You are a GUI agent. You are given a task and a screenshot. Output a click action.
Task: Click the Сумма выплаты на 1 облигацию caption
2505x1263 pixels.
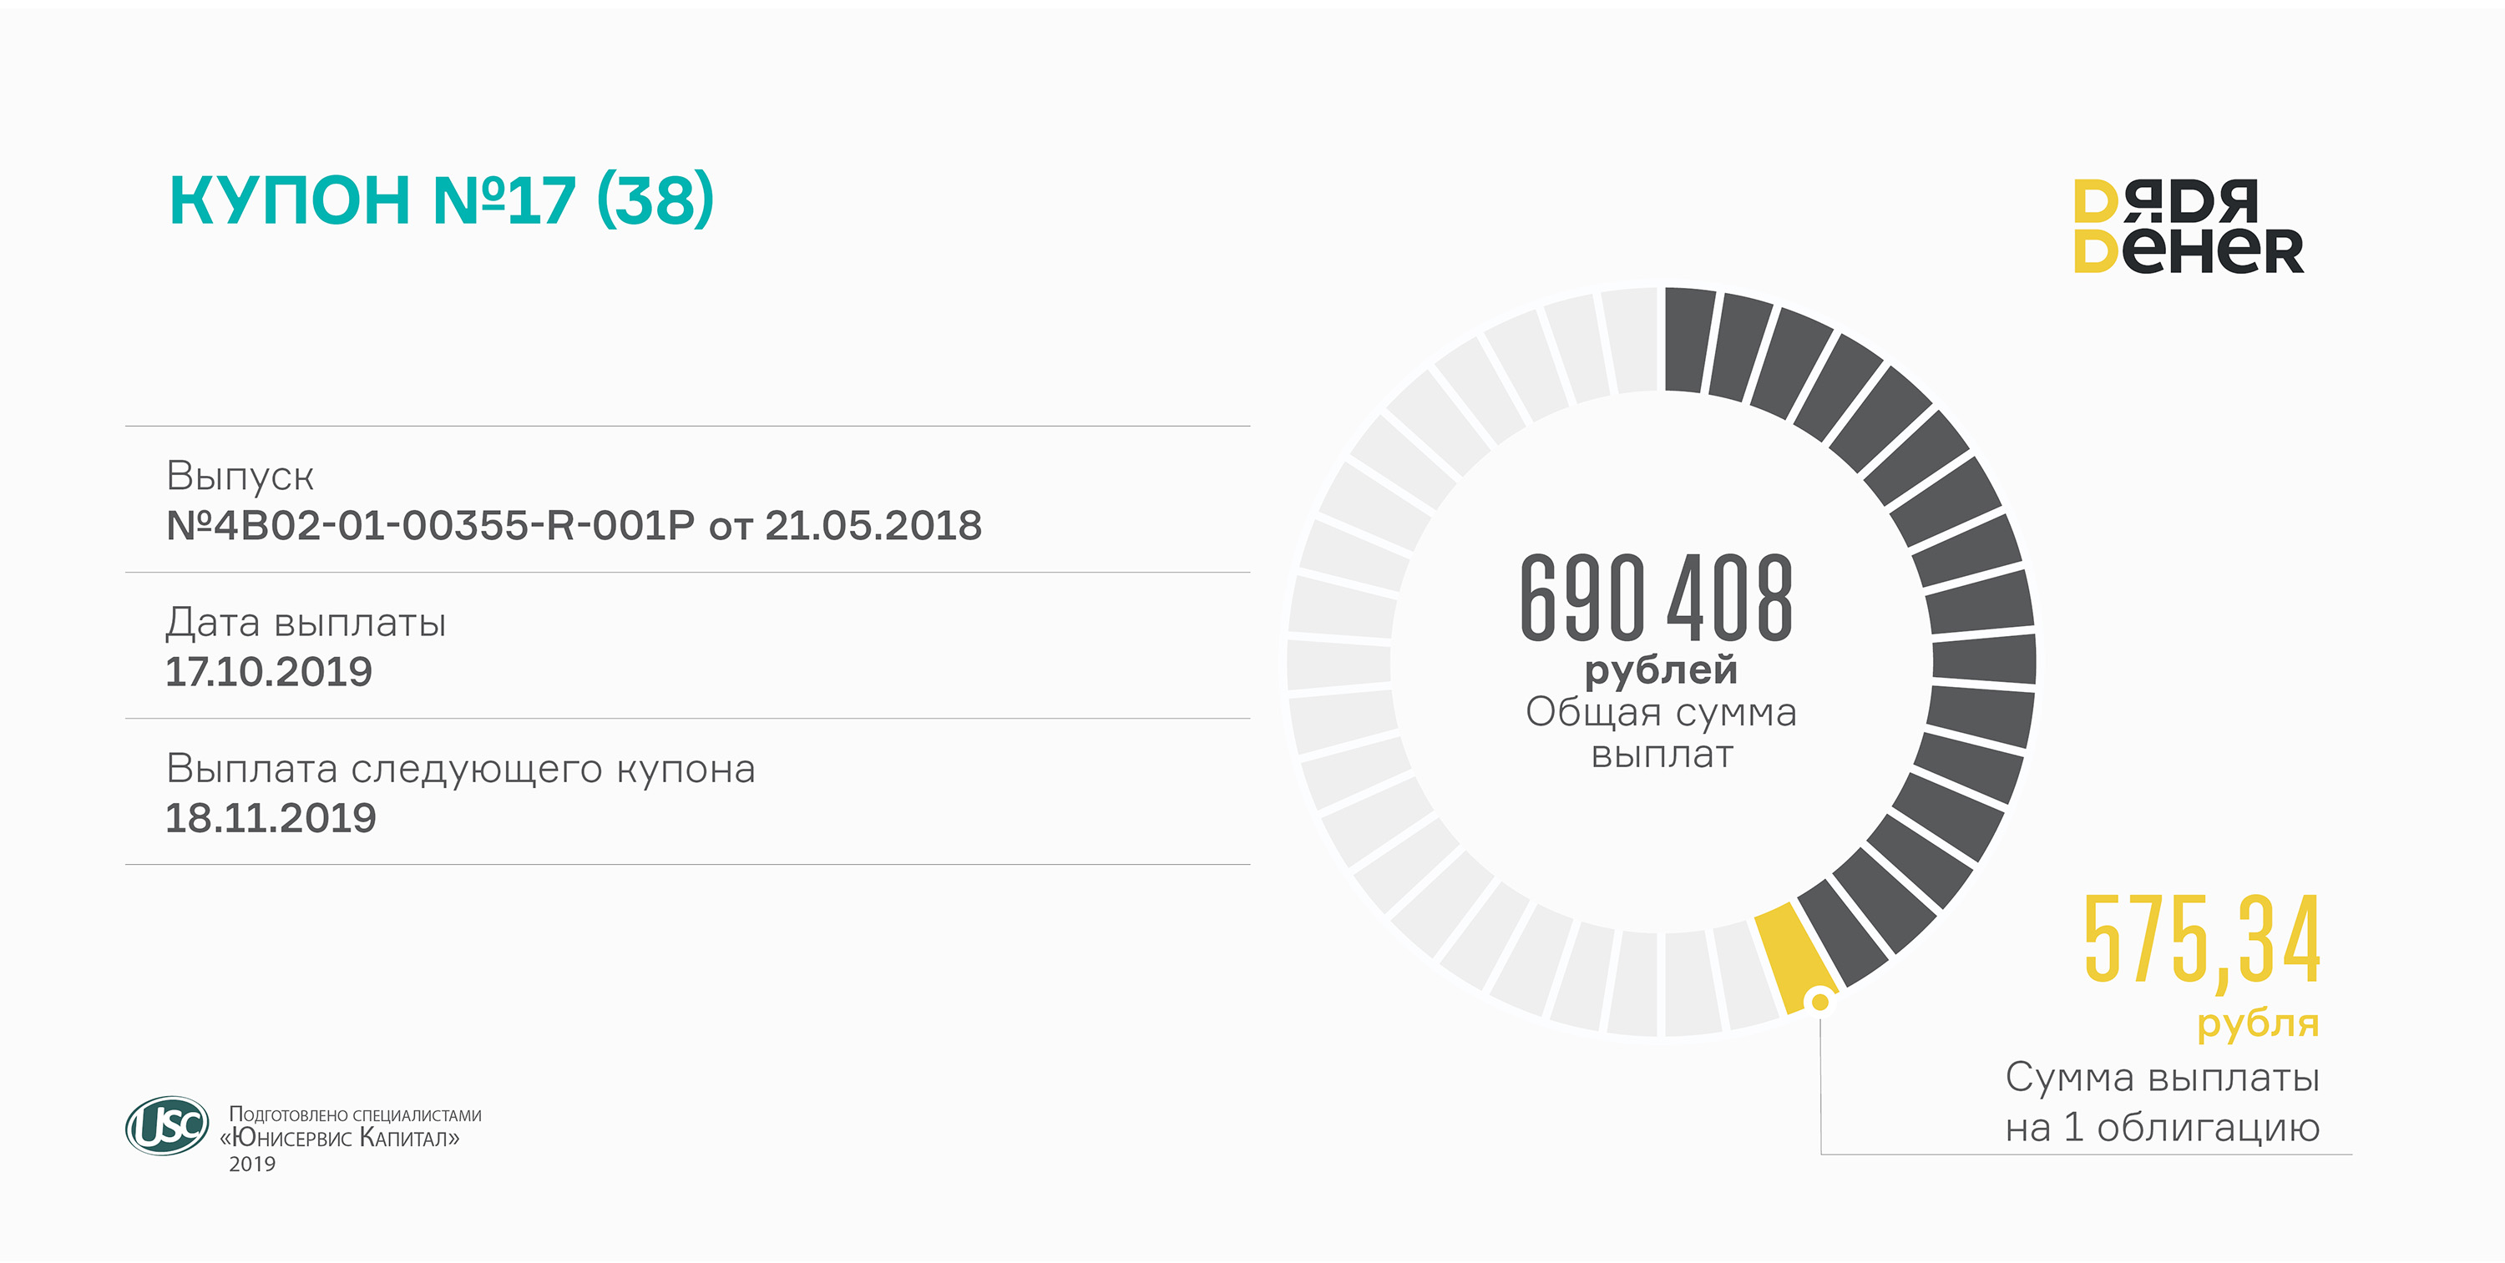2162,1102
